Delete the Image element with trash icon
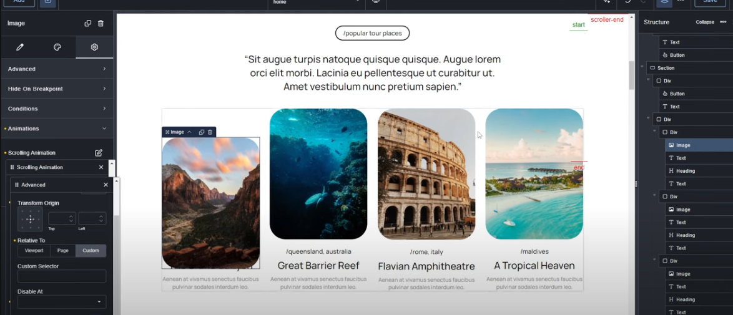 101,23
